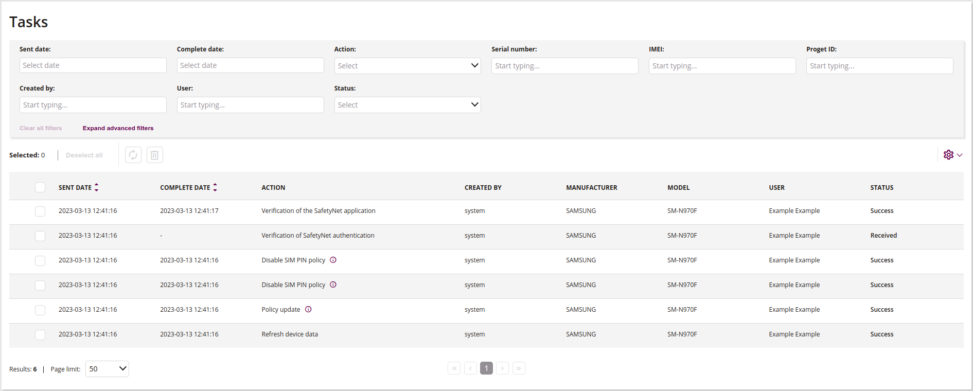Screen dimensions: 973x391
Task: Click the MODEL column header
Action: (x=679, y=188)
